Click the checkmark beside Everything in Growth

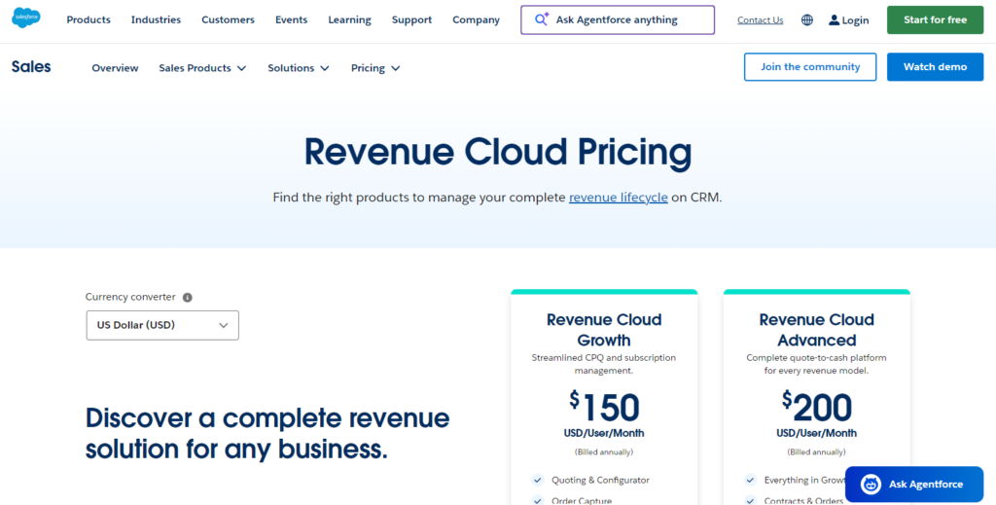(x=751, y=481)
